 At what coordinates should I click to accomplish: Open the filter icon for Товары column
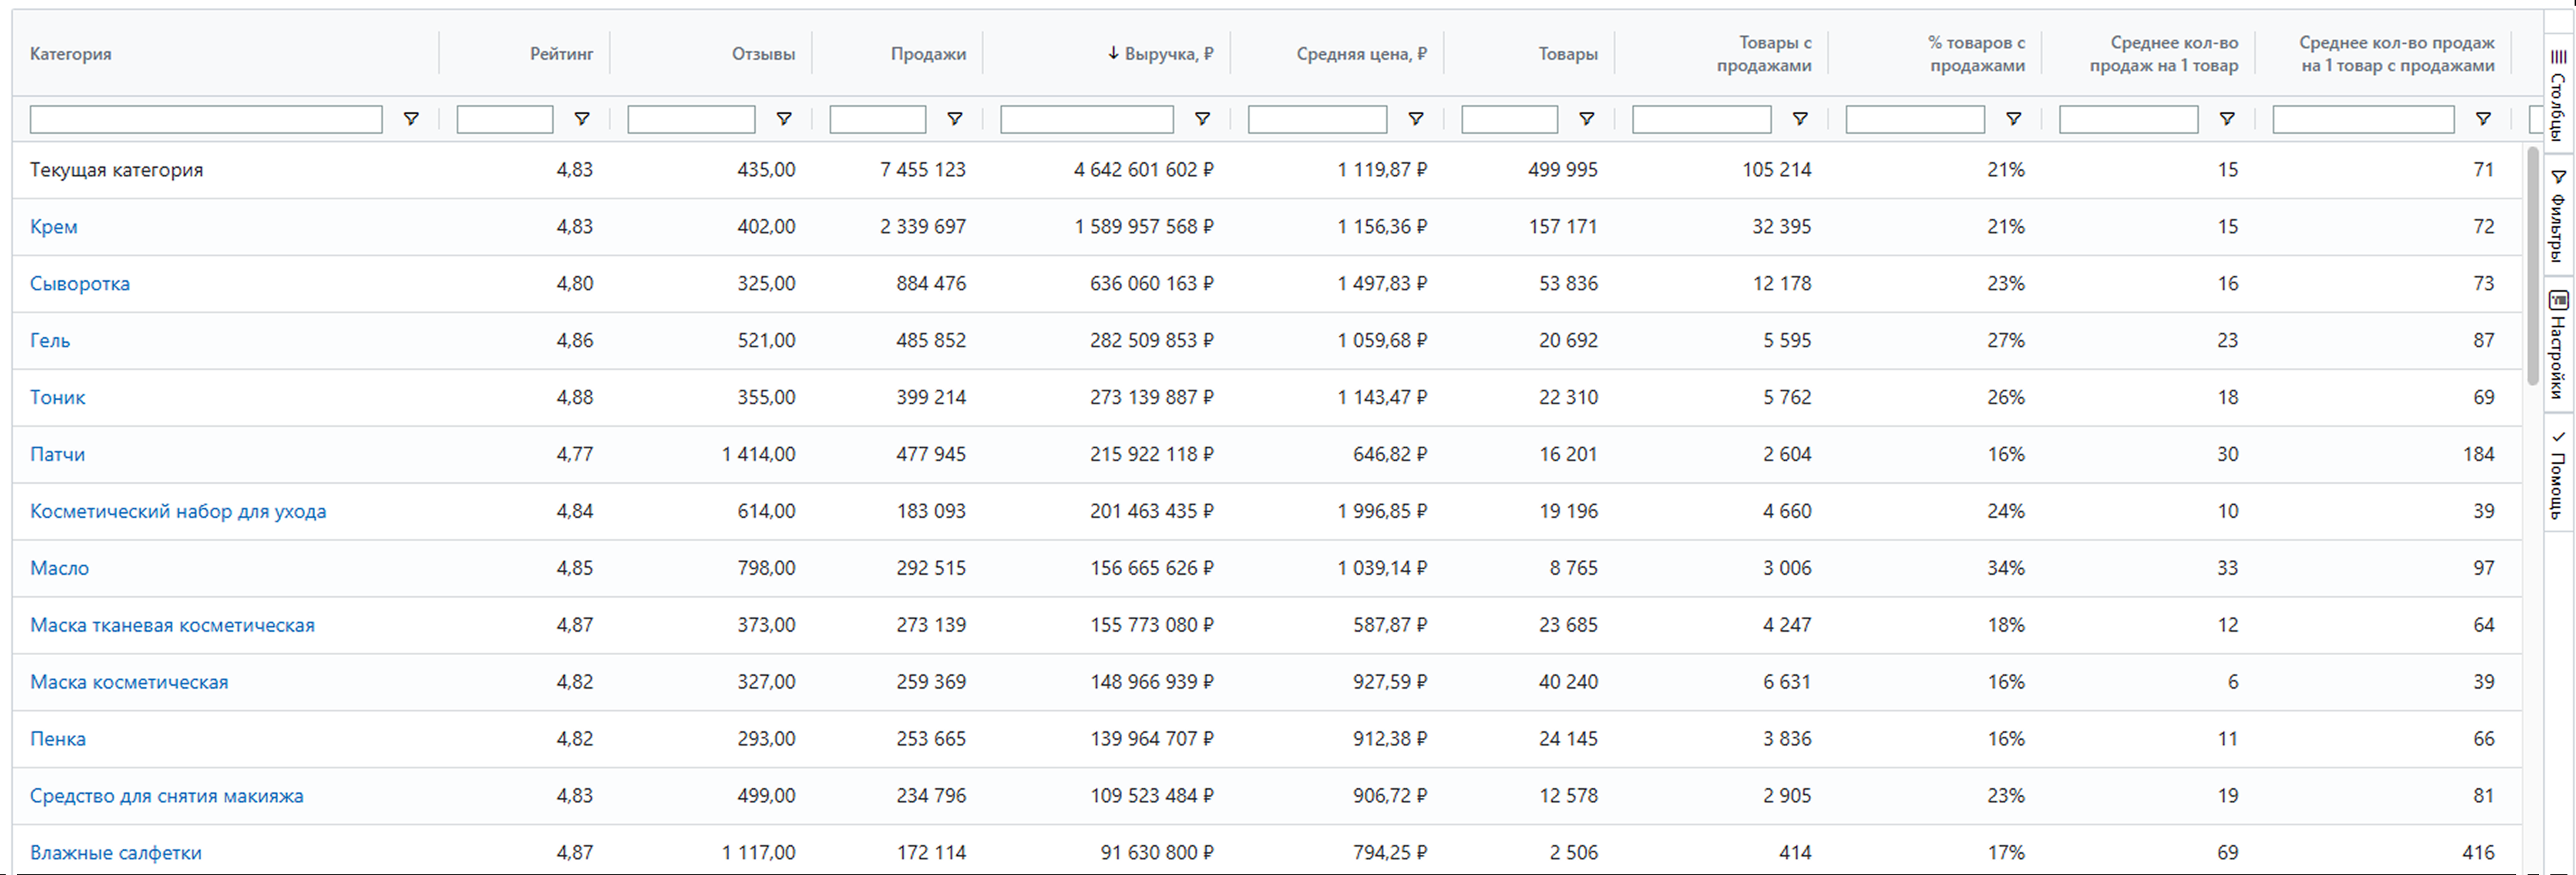(x=1586, y=119)
